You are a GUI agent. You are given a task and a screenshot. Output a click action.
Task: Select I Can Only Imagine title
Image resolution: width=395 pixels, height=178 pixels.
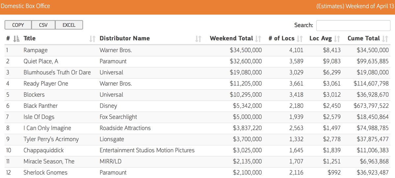tap(47, 128)
